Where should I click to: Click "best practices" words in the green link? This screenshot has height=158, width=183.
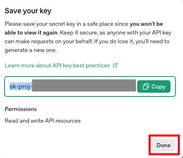tap(91, 65)
